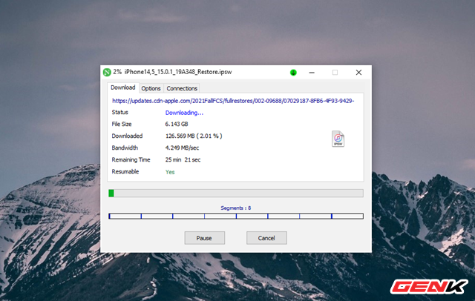Close the download dialog window
This screenshot has height=301, width=475.
358,73
